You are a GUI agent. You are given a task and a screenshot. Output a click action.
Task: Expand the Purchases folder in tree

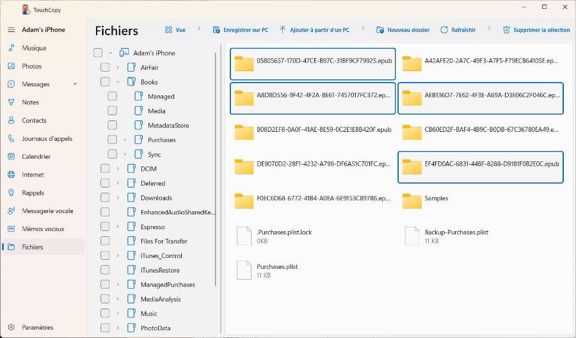[x=125, y=140]
